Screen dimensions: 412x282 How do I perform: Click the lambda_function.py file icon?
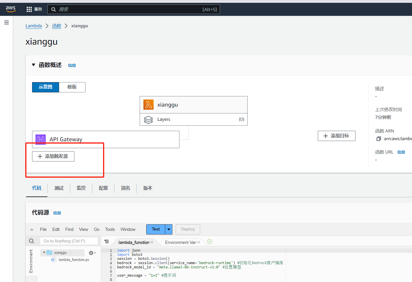(x=53, y=260)
